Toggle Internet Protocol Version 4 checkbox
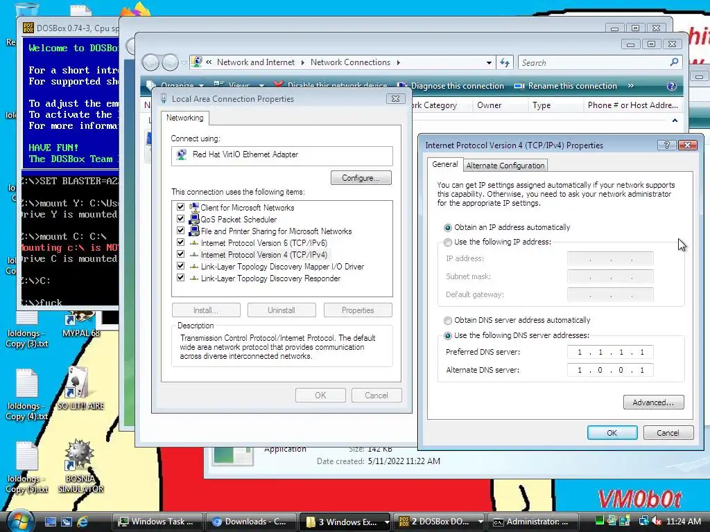This screenshot has width=710, height=532. pyautogui.click(x=181, y=254)
